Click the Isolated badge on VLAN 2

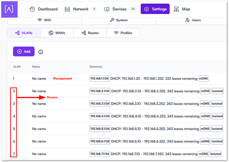pyautogui.click(x=217, y=91)
